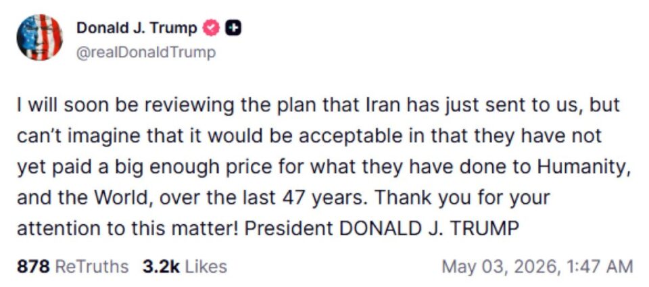Click the phrase 47 years
The height and width of the screenshot is (287, 649).
(322, 198)
